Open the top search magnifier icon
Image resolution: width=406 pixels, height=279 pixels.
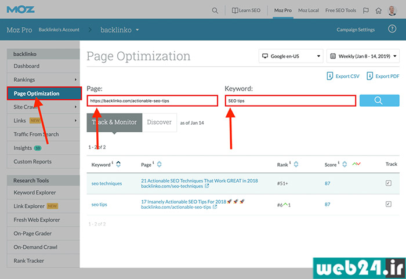[x=215, y=10]
